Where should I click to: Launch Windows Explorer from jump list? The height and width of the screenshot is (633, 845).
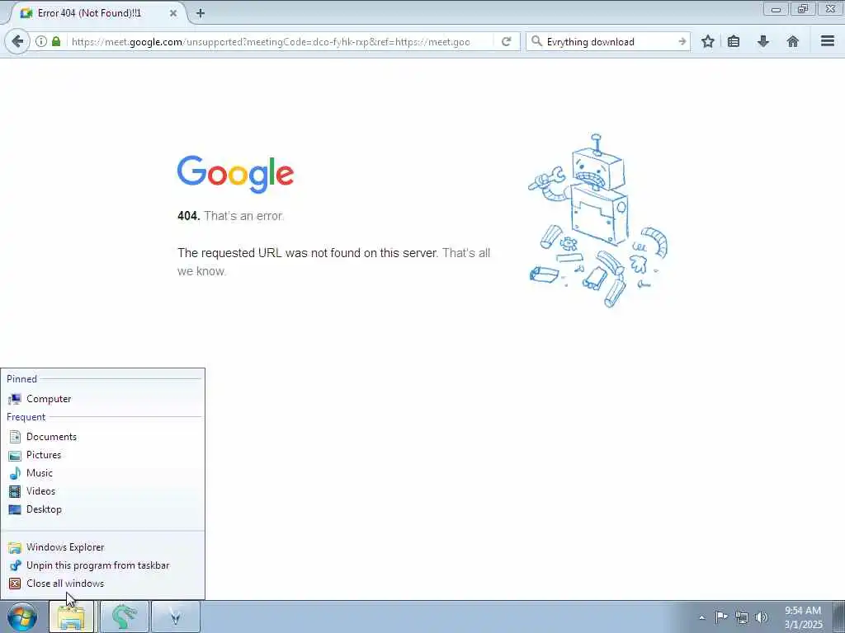(102, 547)
